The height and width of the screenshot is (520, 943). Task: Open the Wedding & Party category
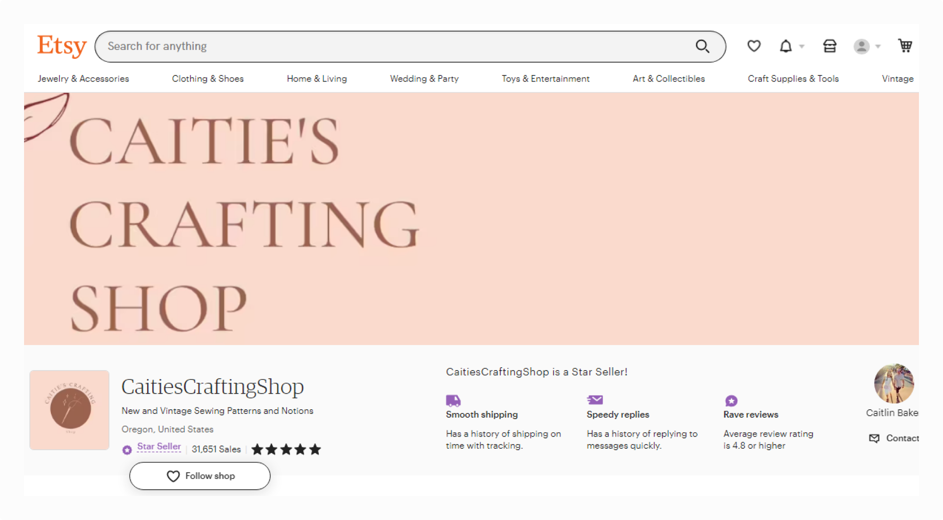click(x=424, y=79)
